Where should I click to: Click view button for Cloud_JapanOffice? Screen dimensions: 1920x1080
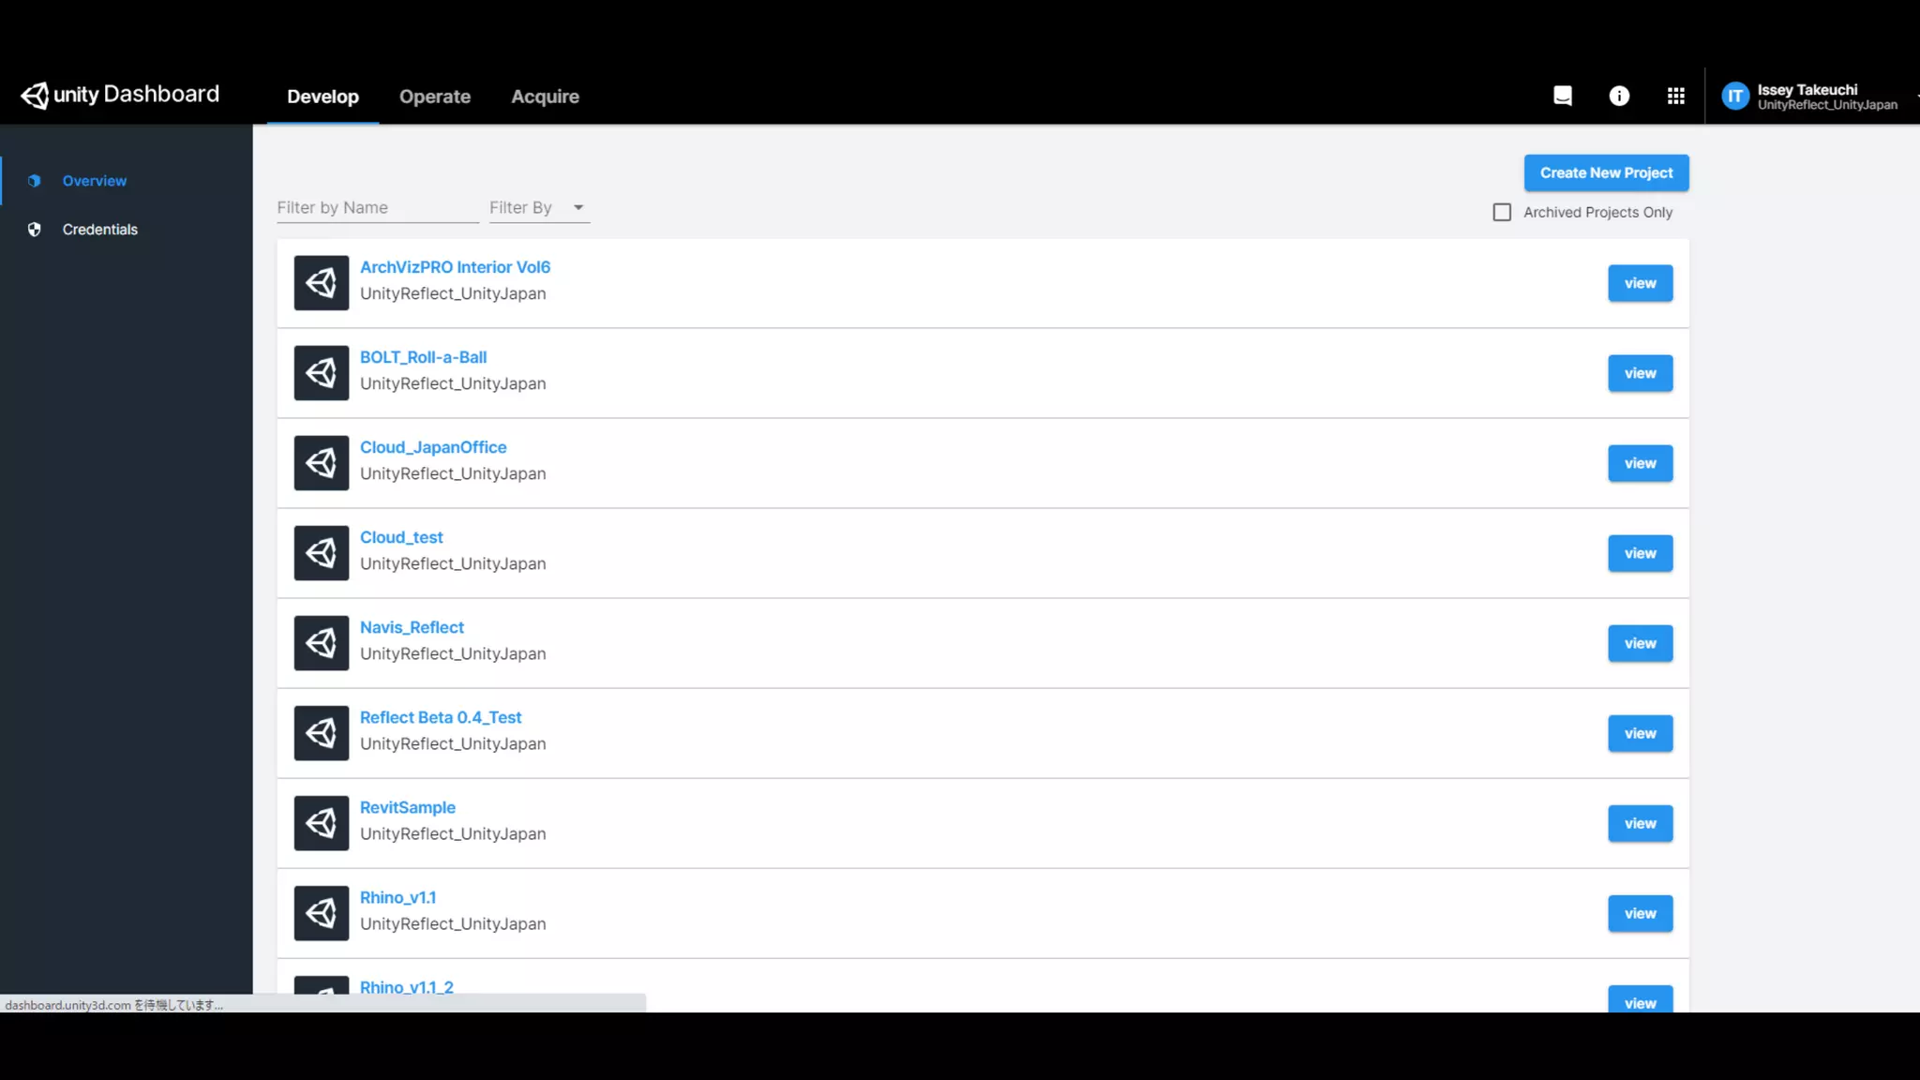pyautogui.click(x=1640, y=463)
